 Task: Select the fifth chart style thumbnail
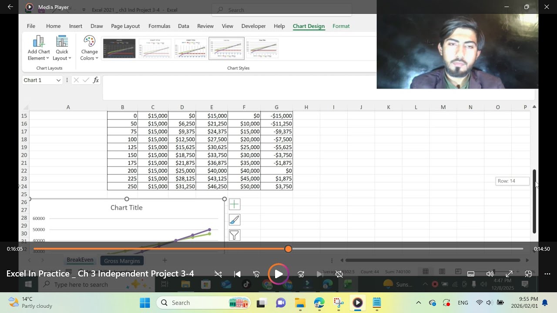click(262, 48)
